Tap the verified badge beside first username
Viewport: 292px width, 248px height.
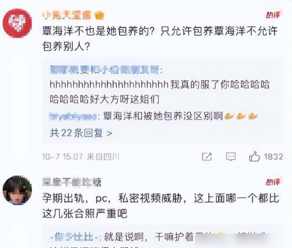tap(99, 16)
